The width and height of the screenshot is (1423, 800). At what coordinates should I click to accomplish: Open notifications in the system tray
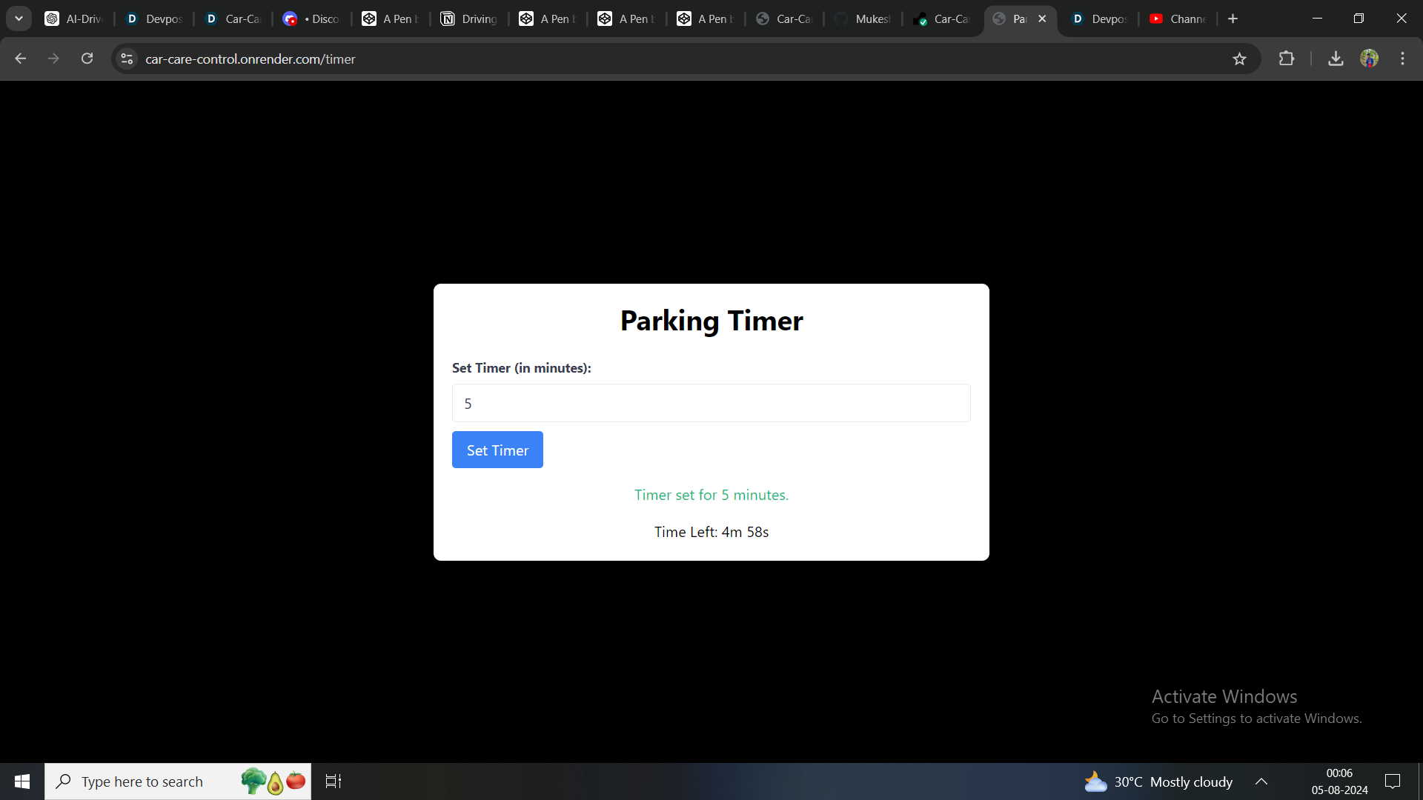tap(1393, 781)
